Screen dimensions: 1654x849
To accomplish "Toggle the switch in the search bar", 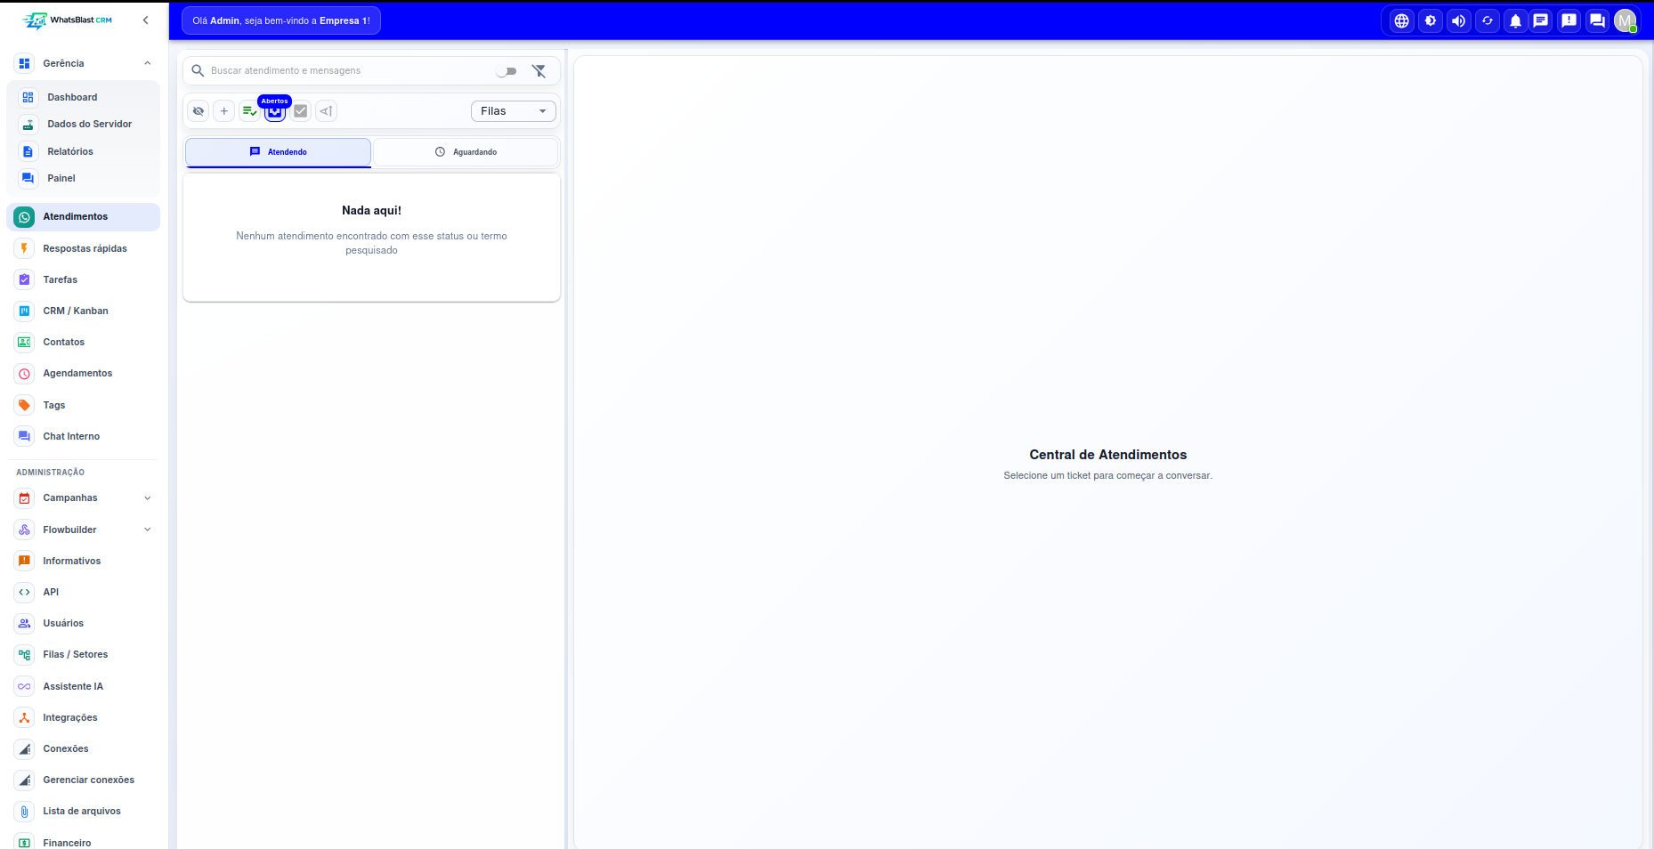I will tap(507, 71).
